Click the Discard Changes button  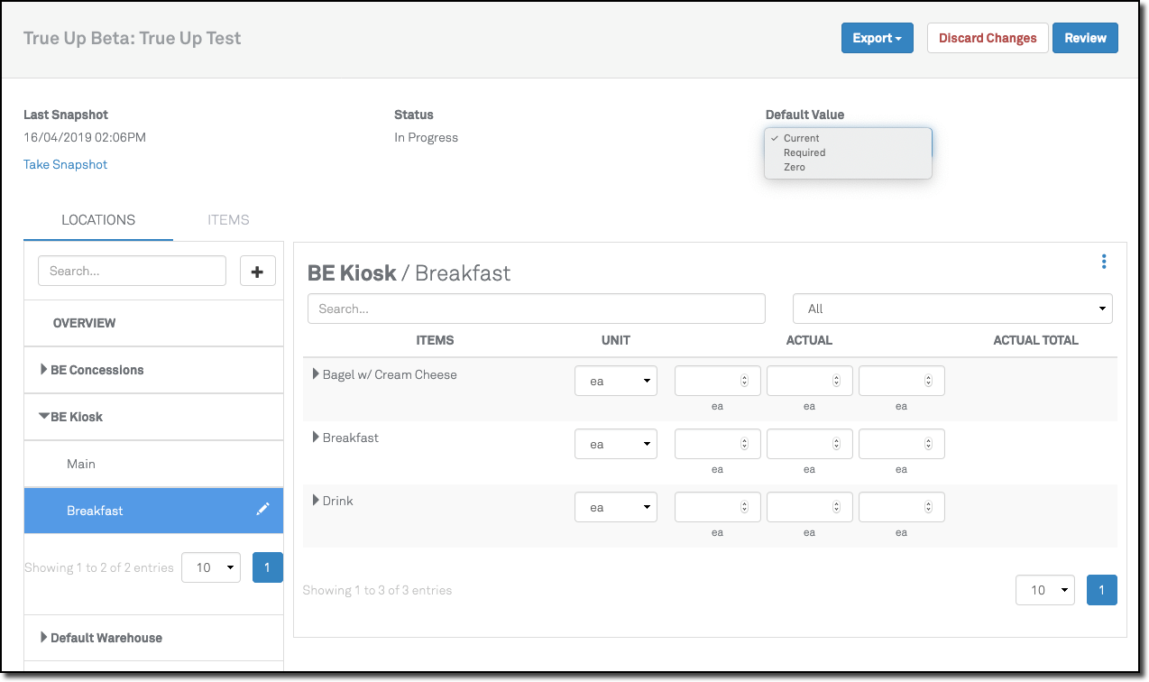point(988,38)
